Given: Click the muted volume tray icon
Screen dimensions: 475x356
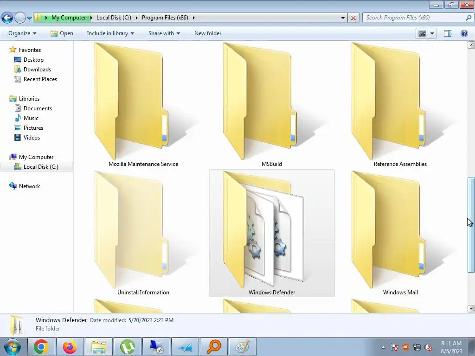Looking at the screenshot, I should (x=428, y=347).
